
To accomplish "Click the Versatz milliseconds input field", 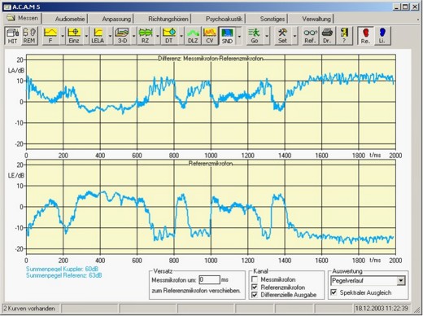I will tap(209, 279).
